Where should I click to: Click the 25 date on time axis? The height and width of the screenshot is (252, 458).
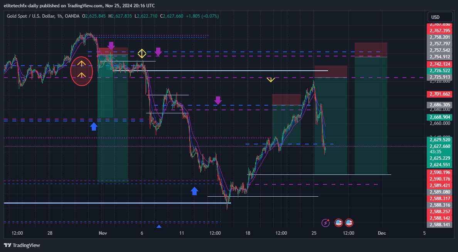point(314,233)
